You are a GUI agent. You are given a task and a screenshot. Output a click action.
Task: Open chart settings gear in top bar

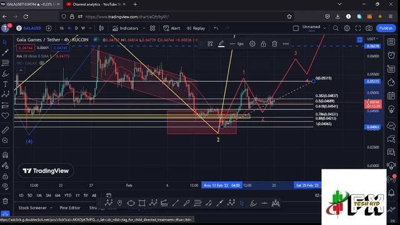(x=347, y=28)
